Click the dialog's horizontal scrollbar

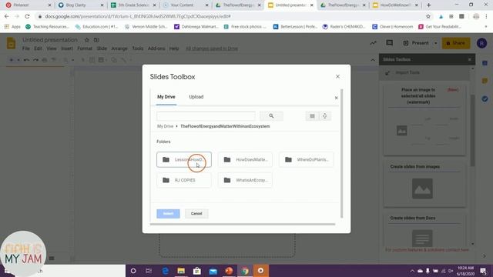(243, 224)
